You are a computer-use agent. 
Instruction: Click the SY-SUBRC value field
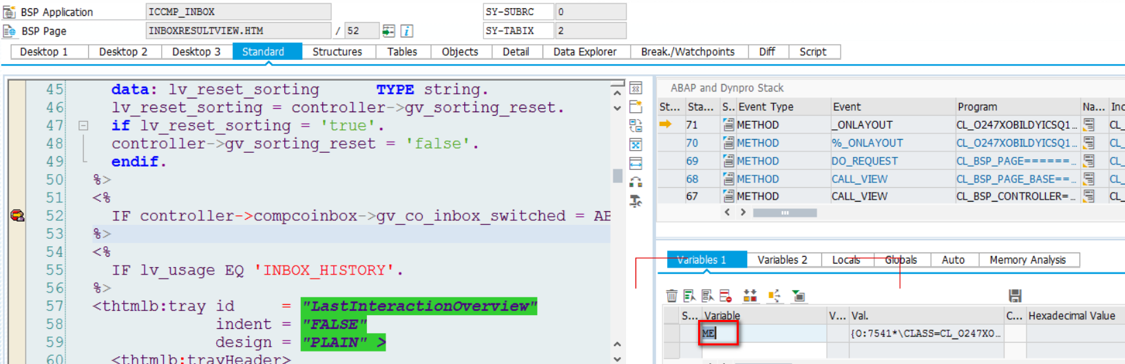591,12
